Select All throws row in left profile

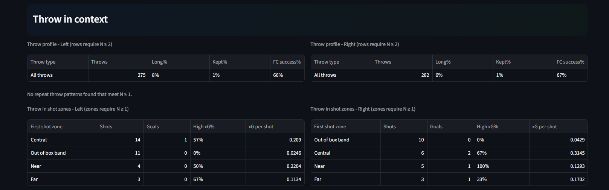tap(166, 75)
